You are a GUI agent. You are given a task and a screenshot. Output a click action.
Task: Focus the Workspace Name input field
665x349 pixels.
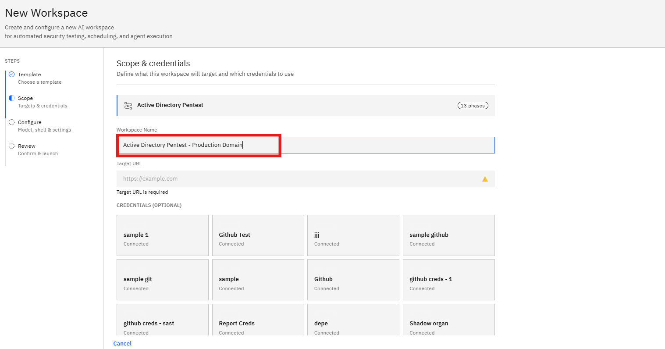(306, 145)
